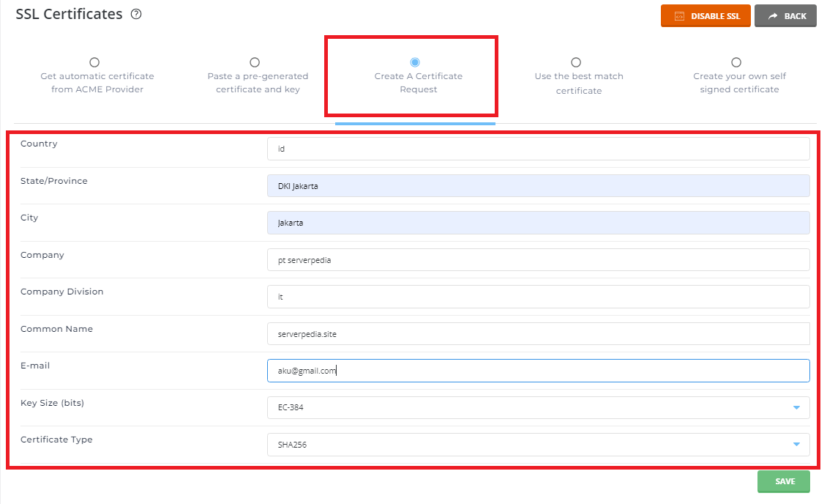This screenshot has width=827, height=504.
Task: Select paste a pre-generated certificate option
Action: click(255, 63)
